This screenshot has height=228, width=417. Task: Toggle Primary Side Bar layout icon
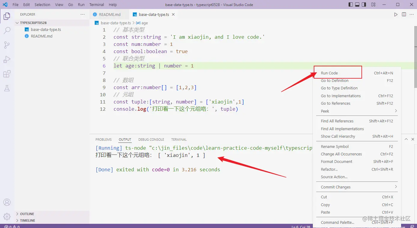351,4
